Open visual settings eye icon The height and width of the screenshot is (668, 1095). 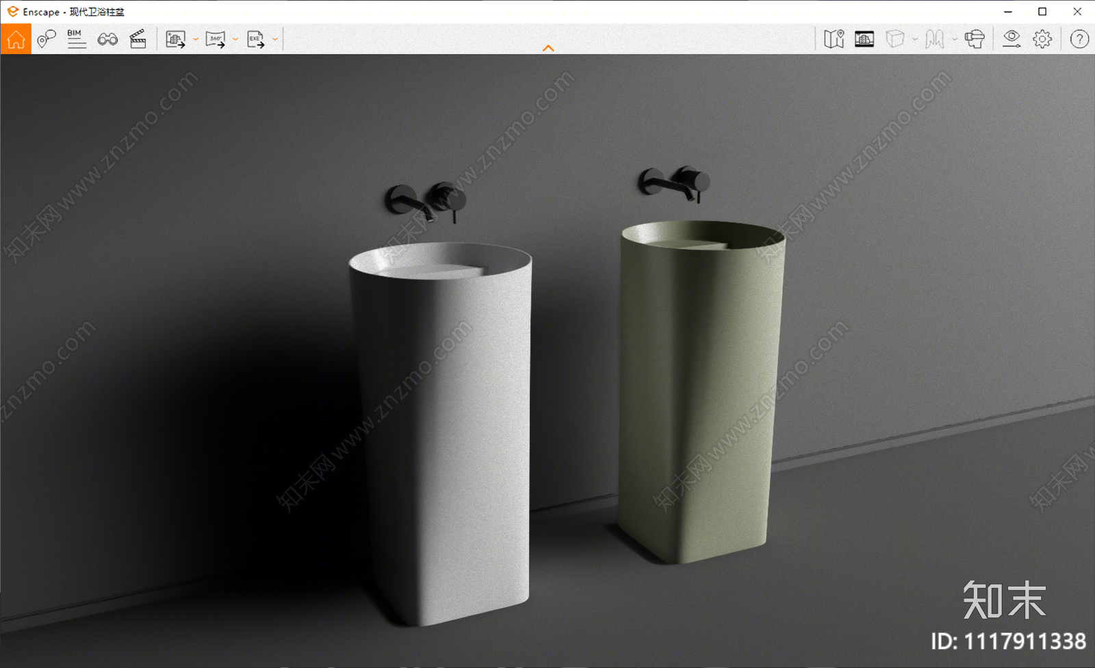(1012, 39)
